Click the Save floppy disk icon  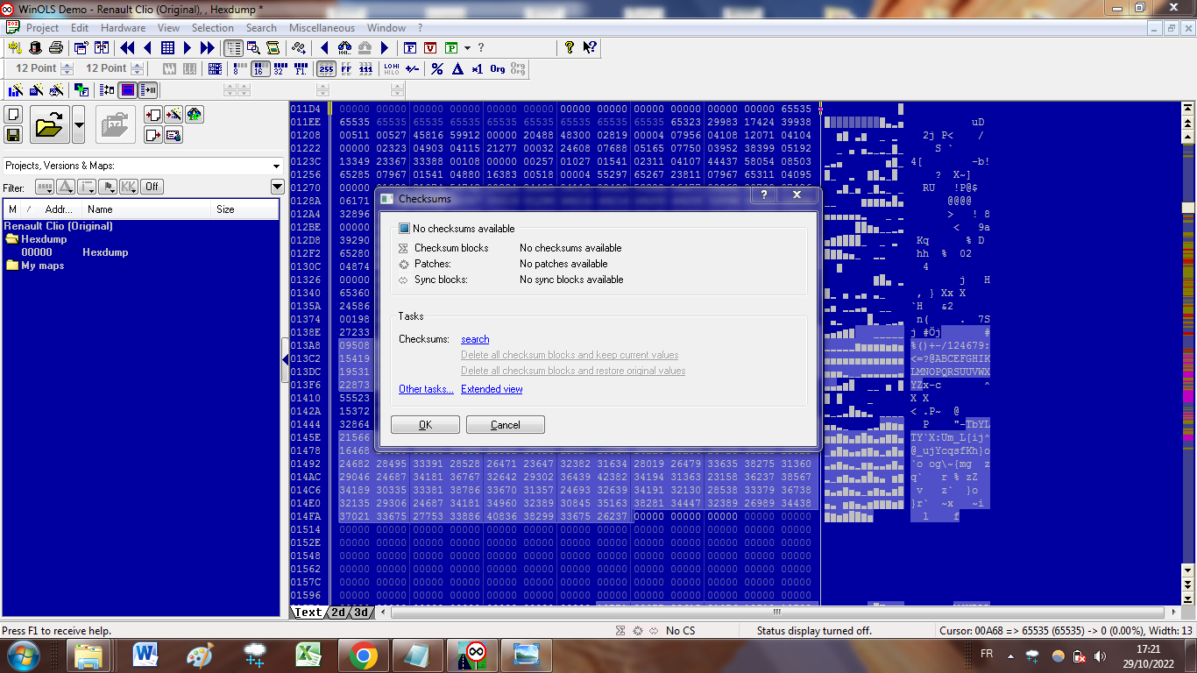[13, 134]
